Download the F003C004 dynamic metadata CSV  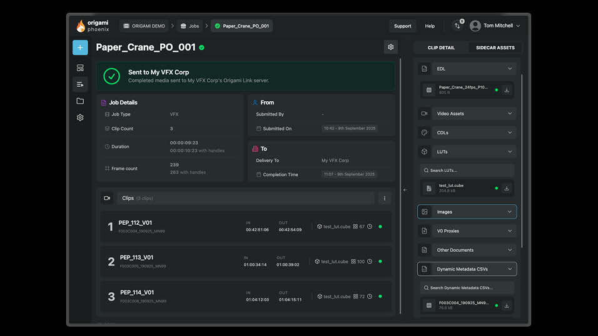[x=507, y=305]
